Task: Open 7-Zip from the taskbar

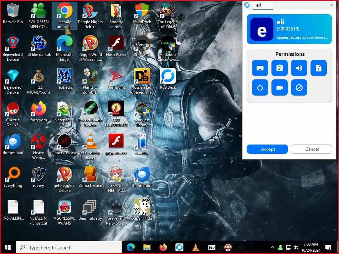Action: pyautogui.click(x=212, y=247)
